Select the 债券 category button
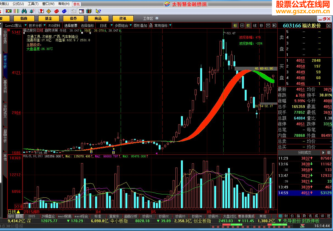This screenshot has width=333, height=231. click(73, 18)
